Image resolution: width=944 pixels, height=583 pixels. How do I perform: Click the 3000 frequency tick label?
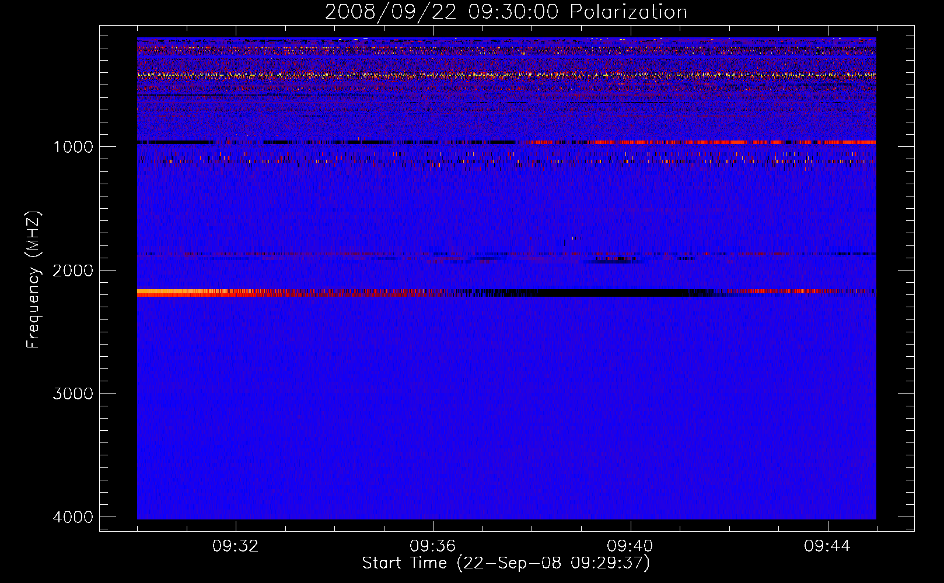point(73,394)
